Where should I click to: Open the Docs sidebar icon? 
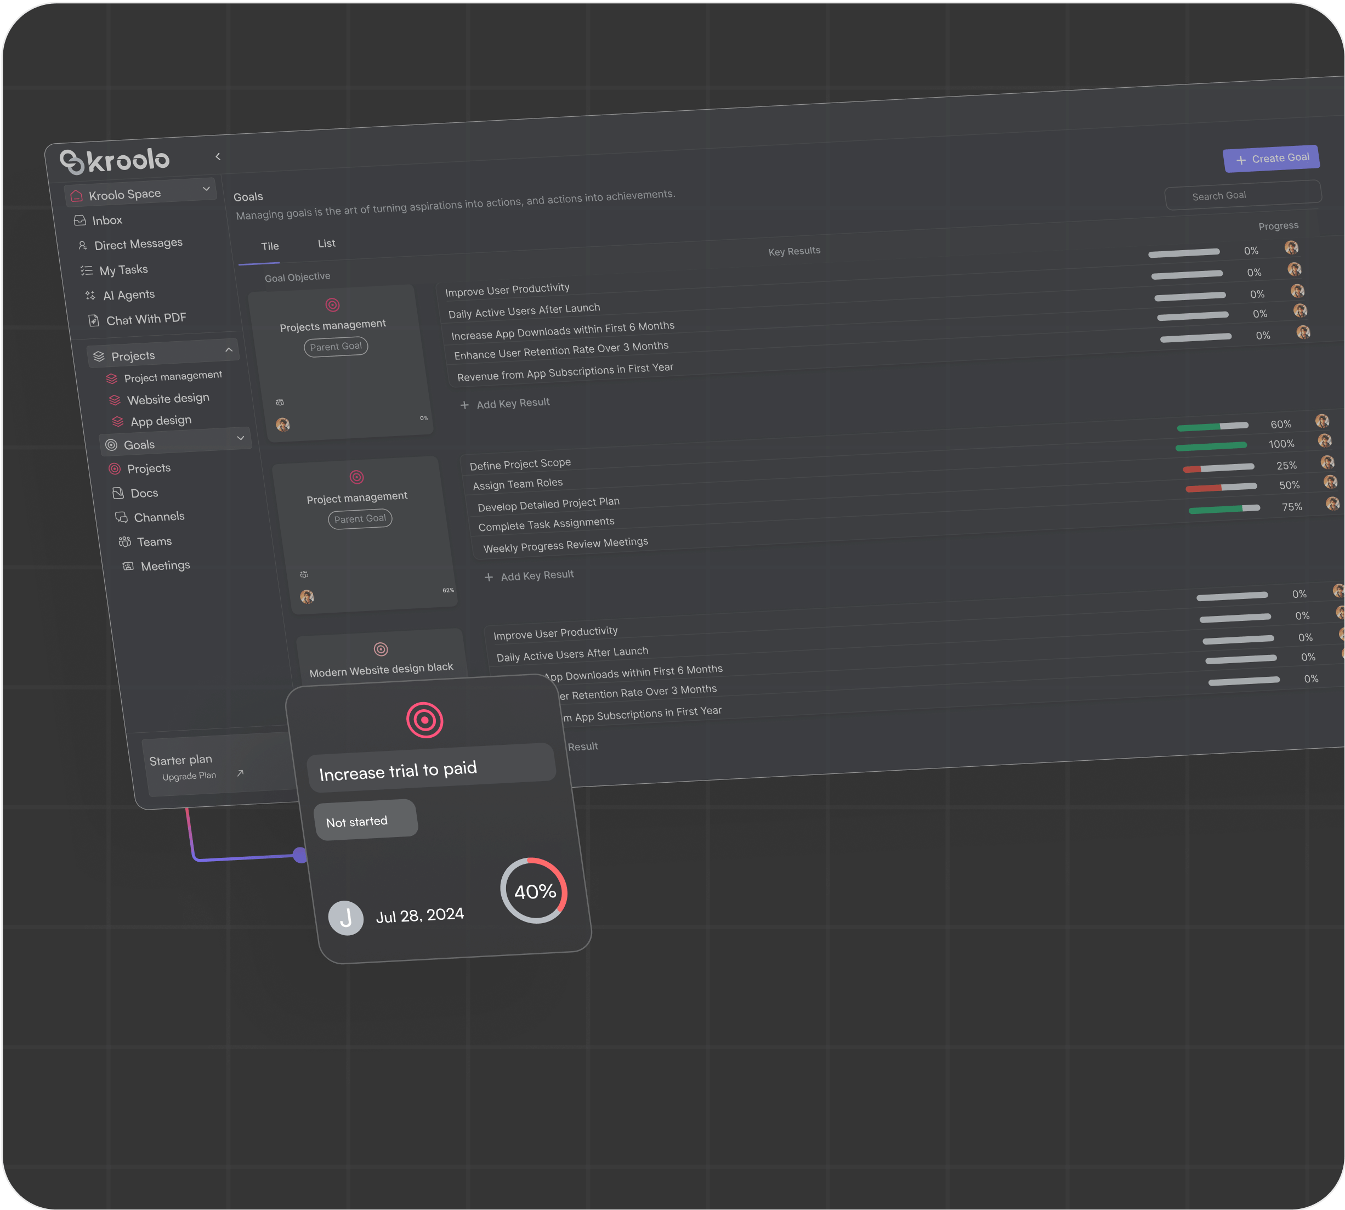tap(118, 493)
